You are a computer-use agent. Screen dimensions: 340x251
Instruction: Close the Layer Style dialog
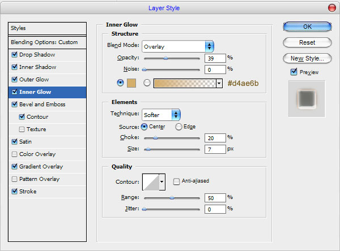click(332, 8)
